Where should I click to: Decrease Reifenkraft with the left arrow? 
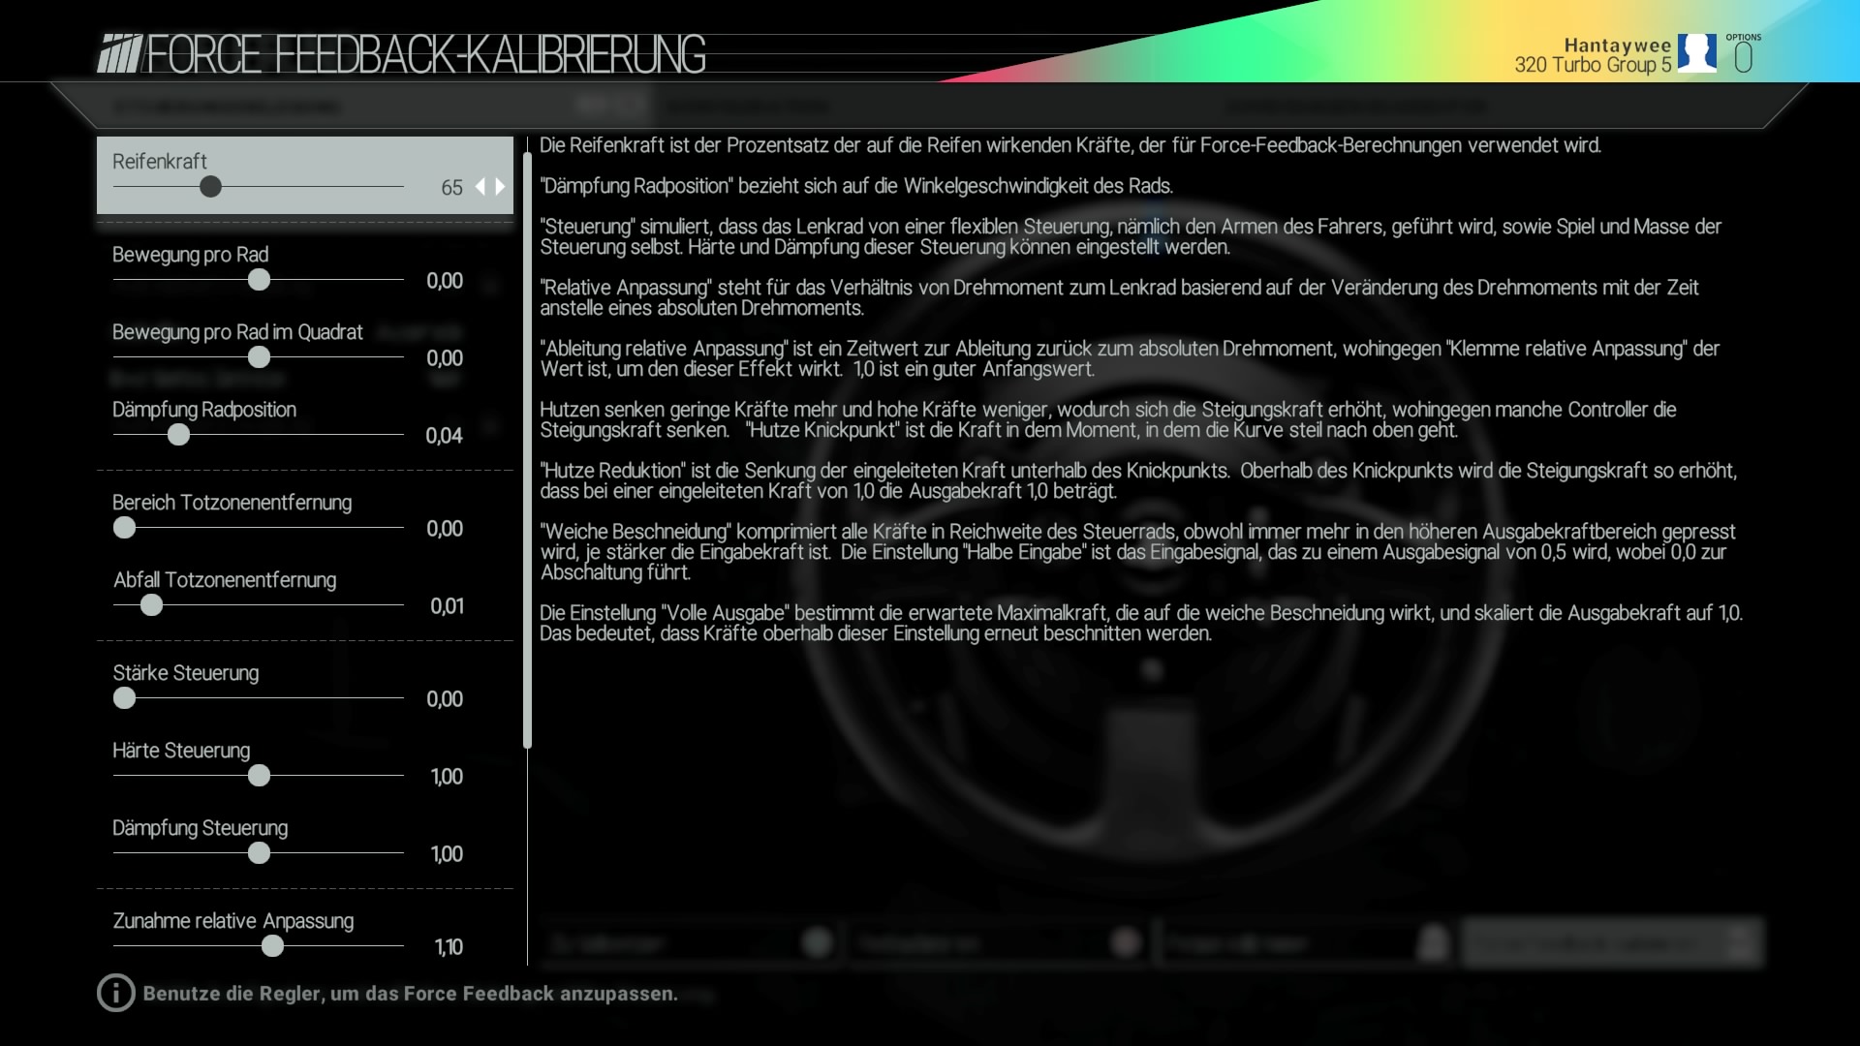pyautogui.click(x=480, y=187)
